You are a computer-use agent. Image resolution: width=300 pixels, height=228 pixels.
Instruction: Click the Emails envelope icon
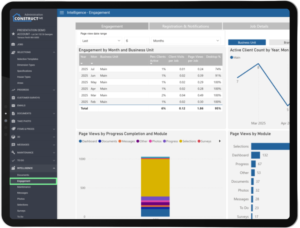click(13, 105)
